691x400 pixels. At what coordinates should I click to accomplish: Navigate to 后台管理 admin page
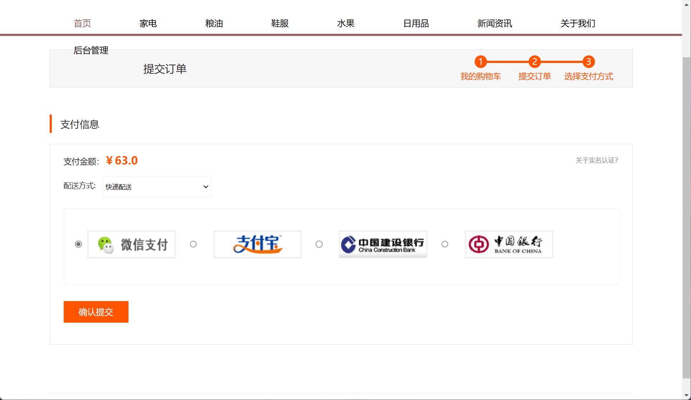[91, 50]
